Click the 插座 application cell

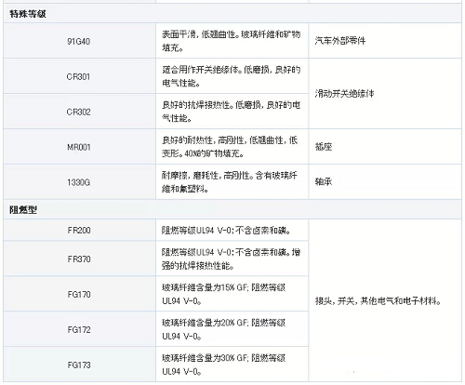[385, 147]
